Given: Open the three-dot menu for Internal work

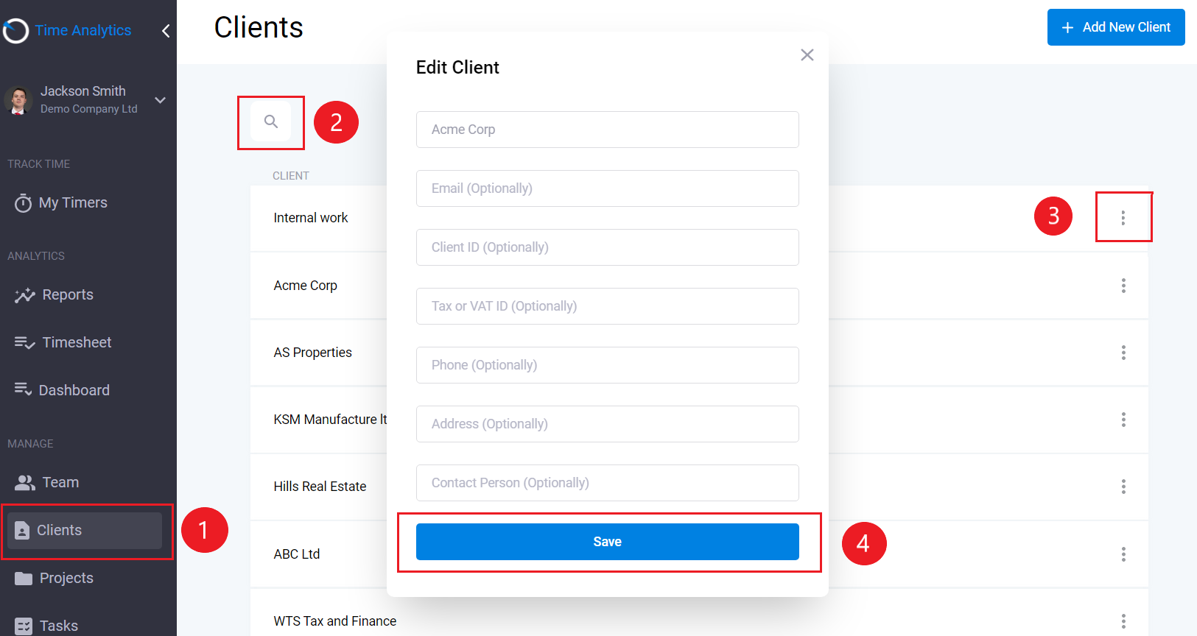Looking at the screenshot, I should [x=1123, y=218].
